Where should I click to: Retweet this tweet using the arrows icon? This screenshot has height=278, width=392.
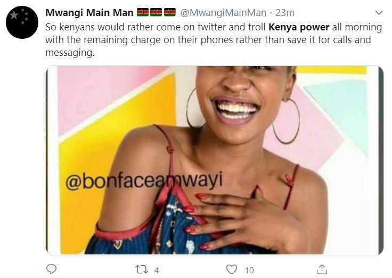tap(142, 269)
